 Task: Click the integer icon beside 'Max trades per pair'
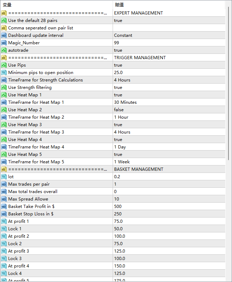click(4, 184)
